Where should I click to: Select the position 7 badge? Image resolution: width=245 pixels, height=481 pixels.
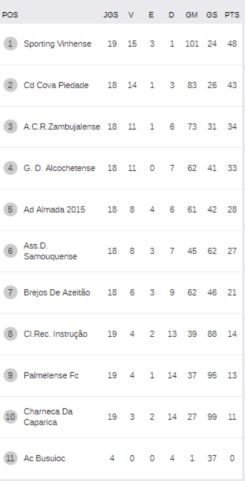(x=10, y=292)
